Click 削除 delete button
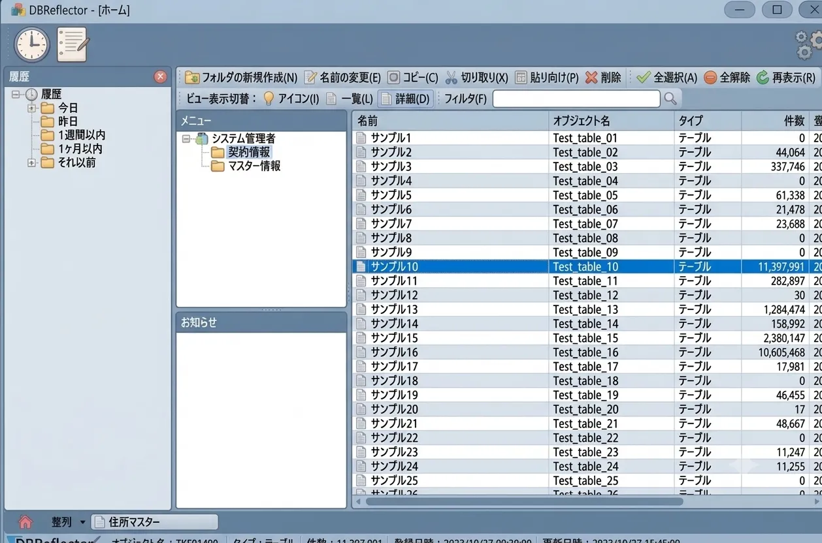This screenshot has height=543, width=822. [x=603, y=77]
